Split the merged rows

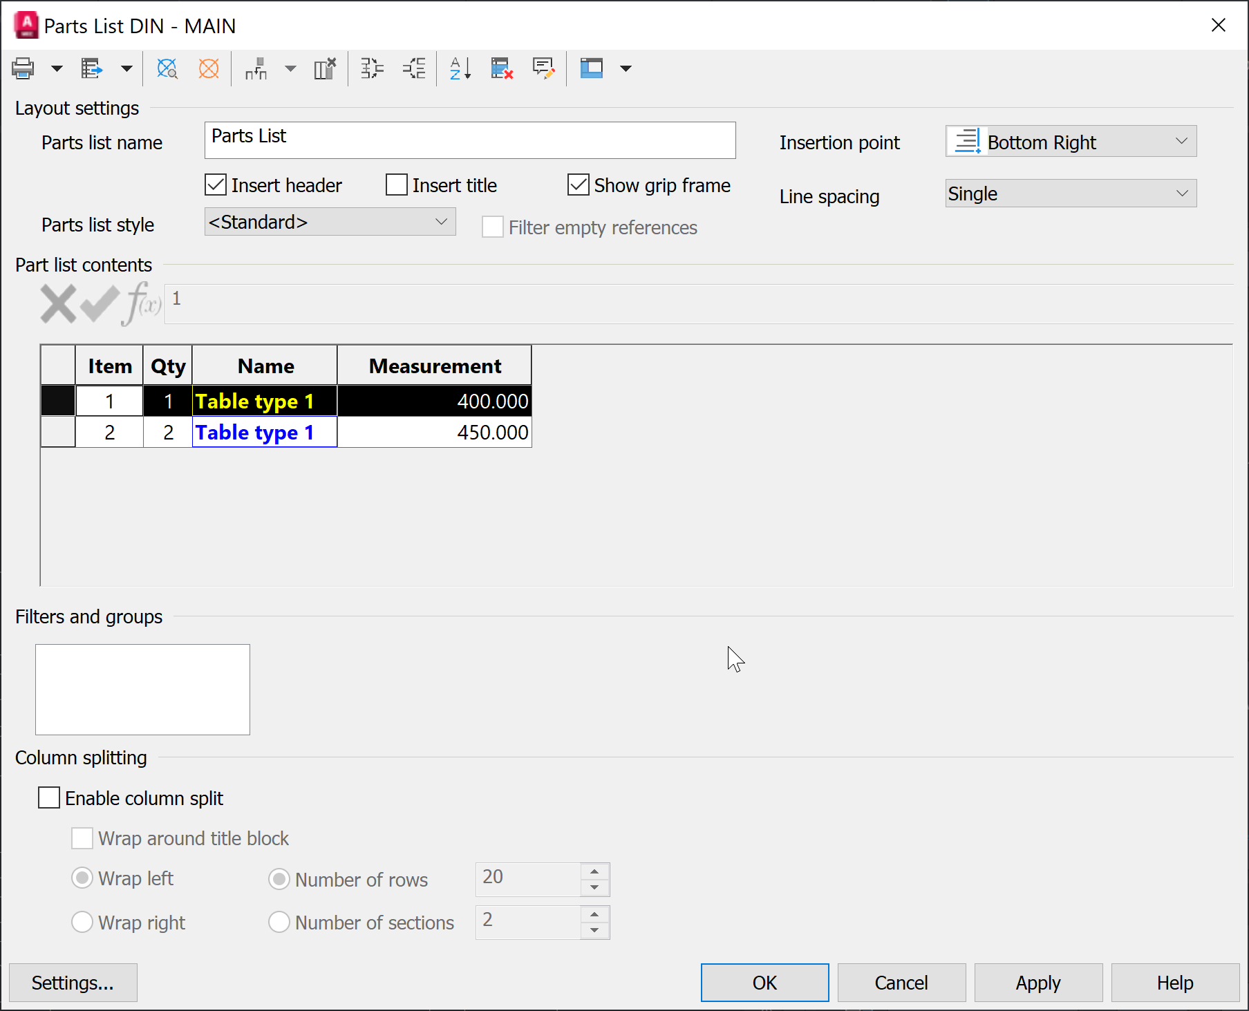(413, 68)
